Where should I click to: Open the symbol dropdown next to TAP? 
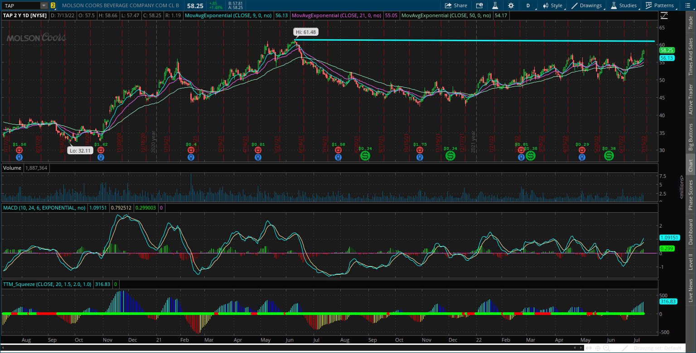(x=43, y=5)
